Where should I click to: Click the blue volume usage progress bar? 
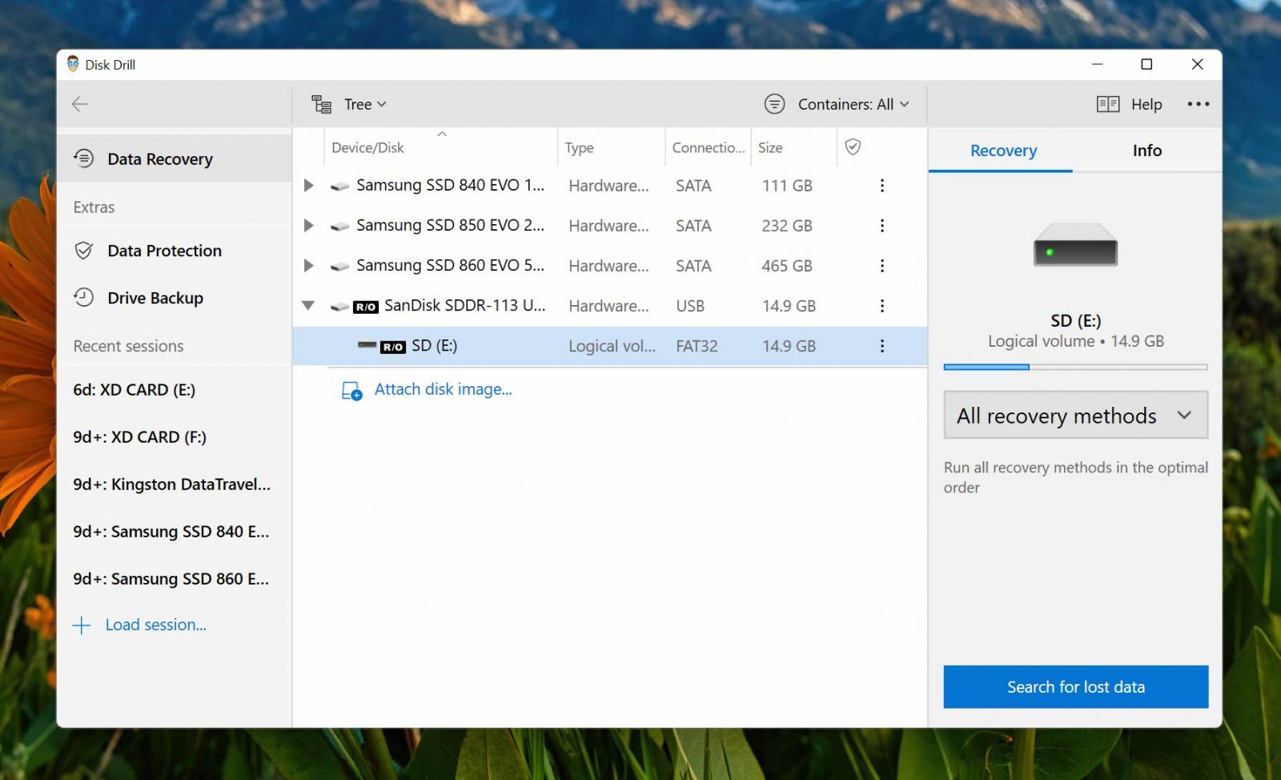[x=986, y=366]
